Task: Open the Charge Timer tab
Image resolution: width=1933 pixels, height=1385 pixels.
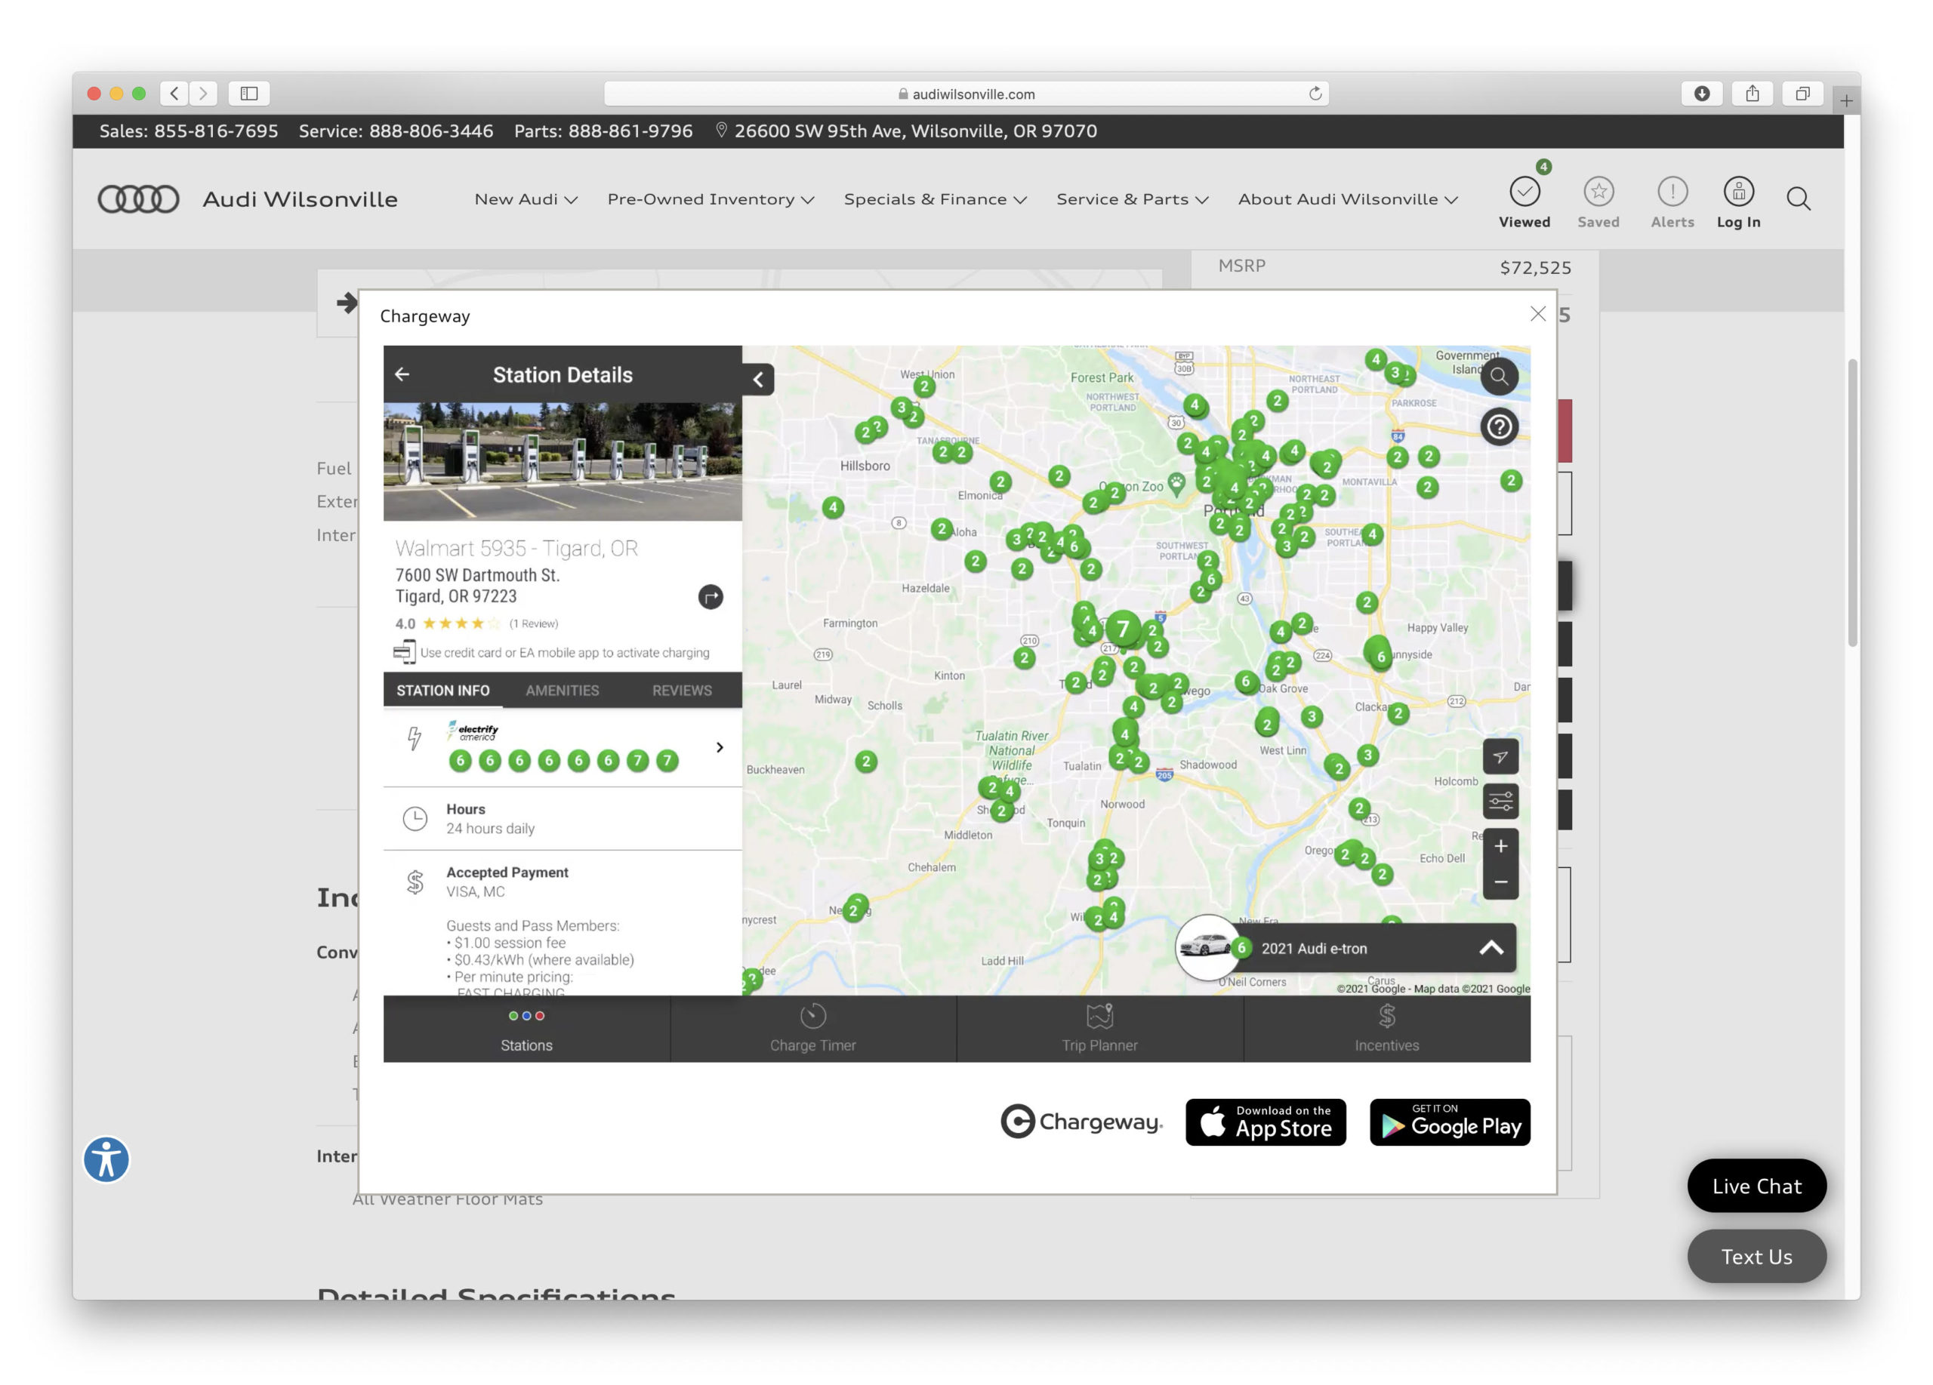Action: [812, 1028]
